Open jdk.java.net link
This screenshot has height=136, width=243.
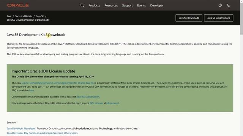click(x=113, y=103)
